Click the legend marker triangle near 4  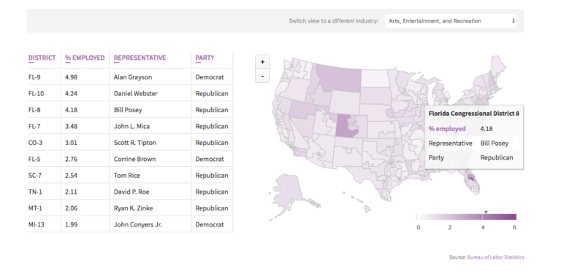[486, 212]
